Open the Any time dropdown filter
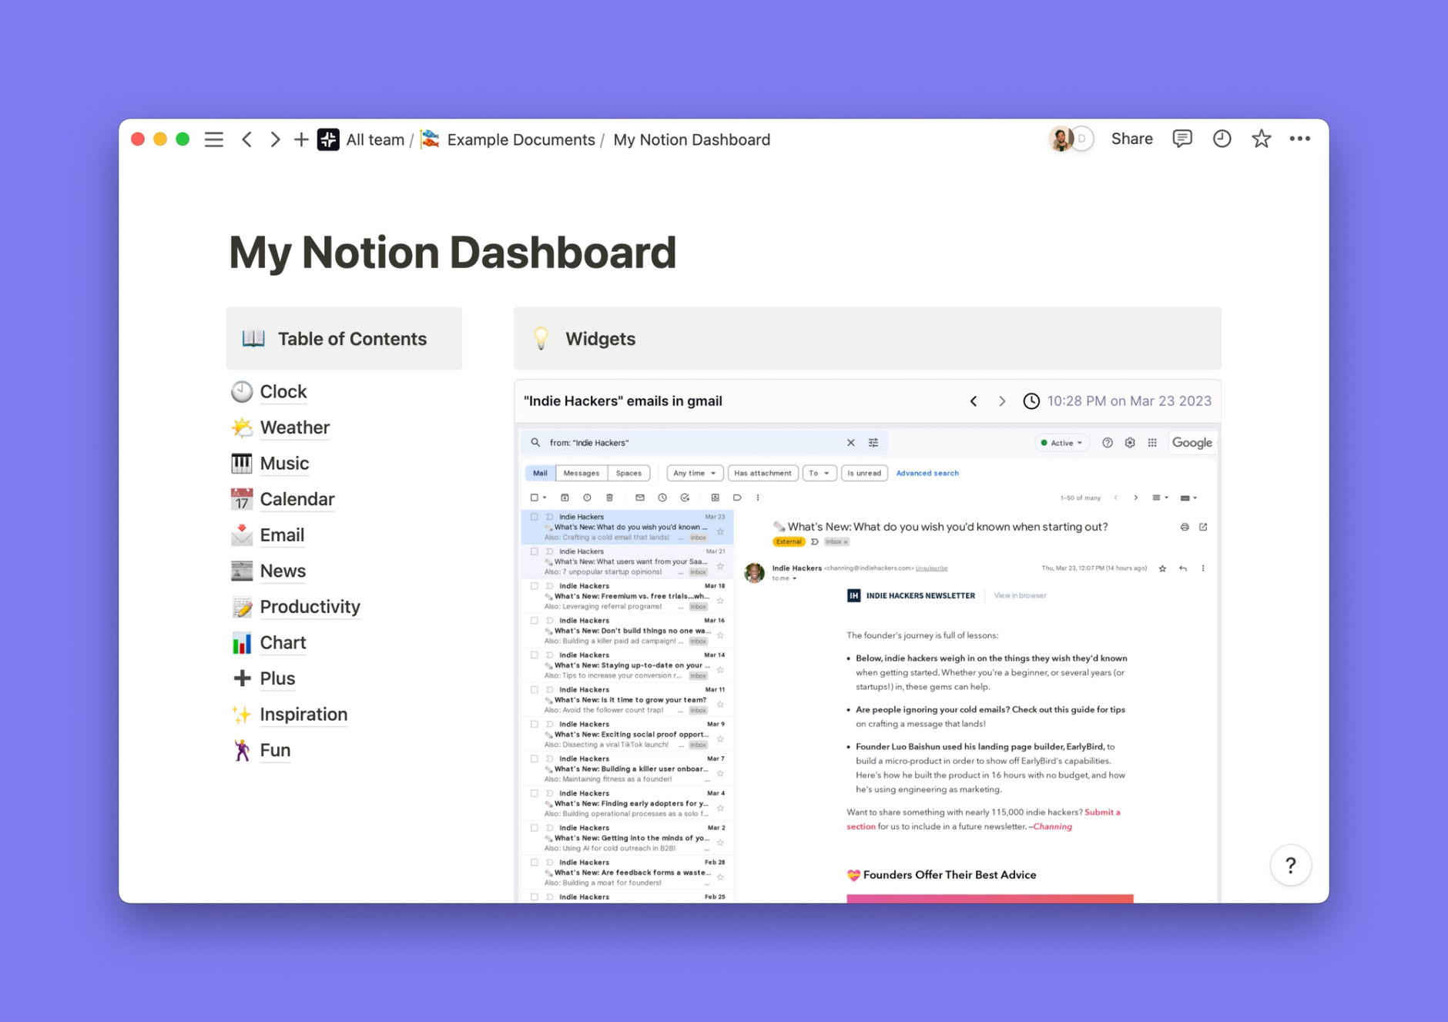 tap(694, 473)
